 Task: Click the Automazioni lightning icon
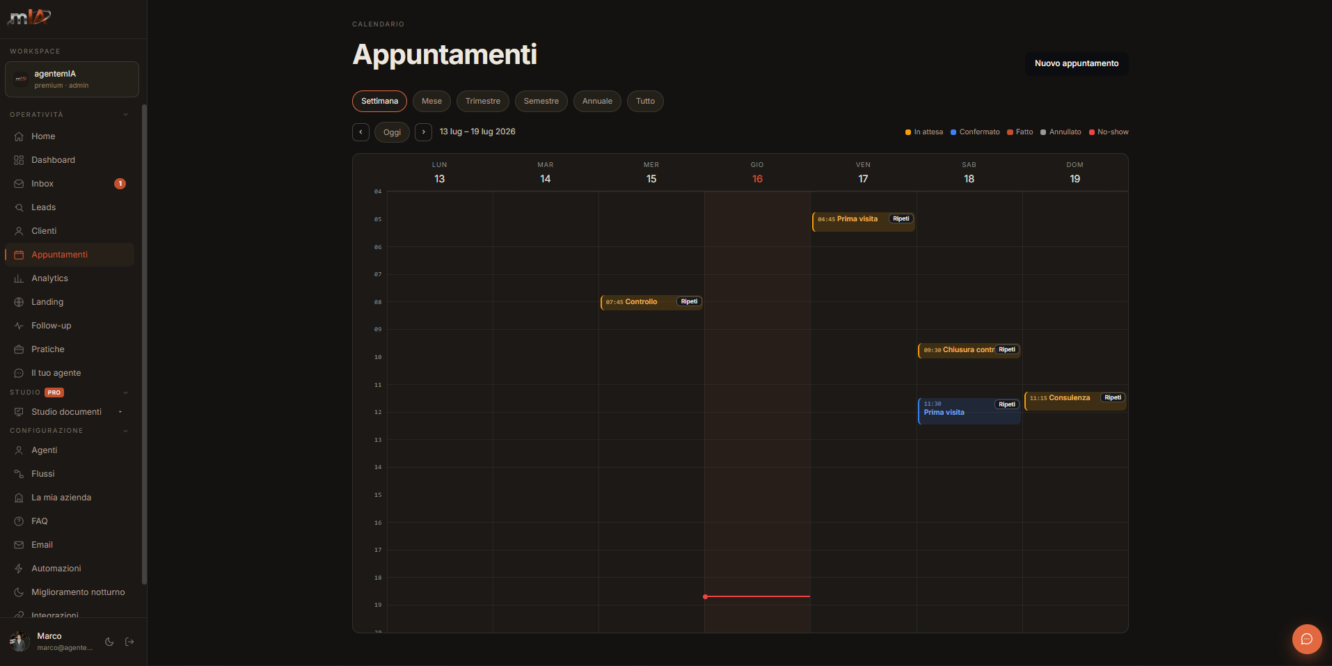tap(19, 569)
